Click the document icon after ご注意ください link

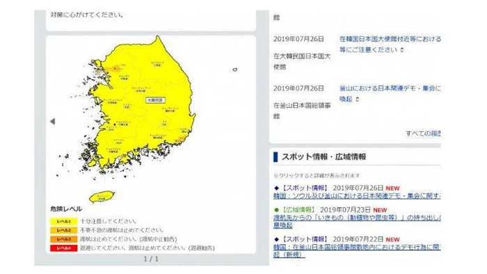point(402,50)
